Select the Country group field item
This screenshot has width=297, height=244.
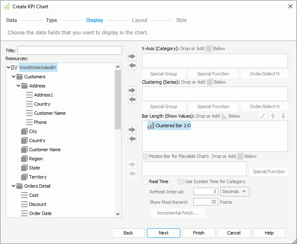point(37,140)
